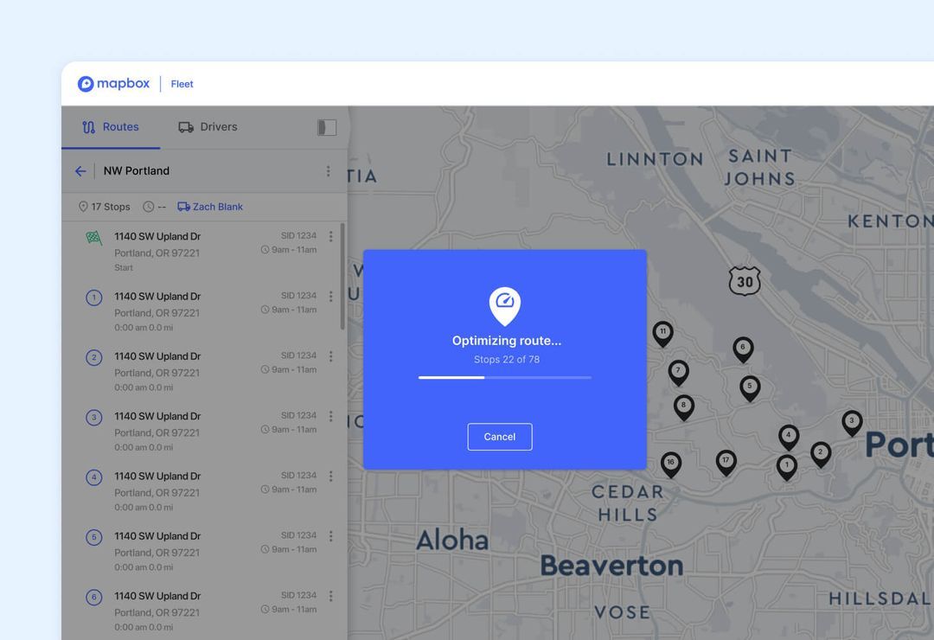Select the Routes tab waypoint icon
This screenshot has width=934, height=640.
coord(87,126)
